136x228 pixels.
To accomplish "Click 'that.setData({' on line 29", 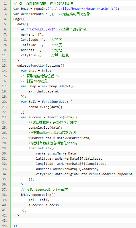I will [x=42, y=148].
